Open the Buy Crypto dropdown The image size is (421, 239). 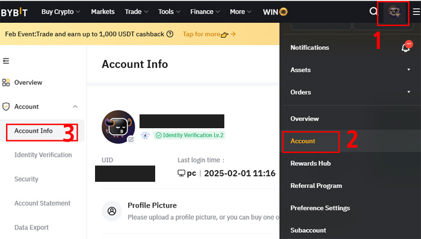[x=61, y=12]
